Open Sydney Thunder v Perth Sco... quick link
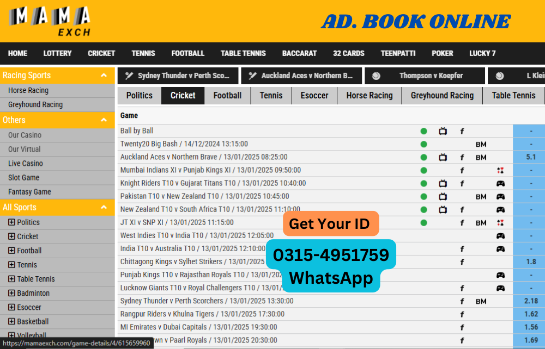This screenshot has width=545, height=349. click(178, 76)
